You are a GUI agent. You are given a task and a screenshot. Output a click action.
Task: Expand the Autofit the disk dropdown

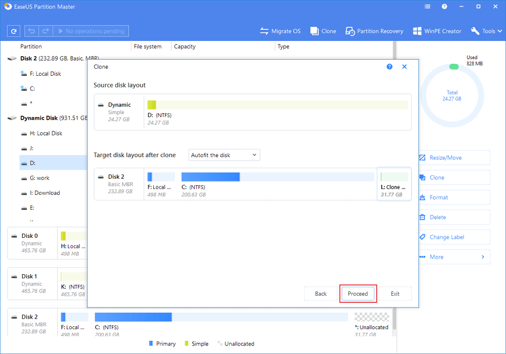point(224,155)
